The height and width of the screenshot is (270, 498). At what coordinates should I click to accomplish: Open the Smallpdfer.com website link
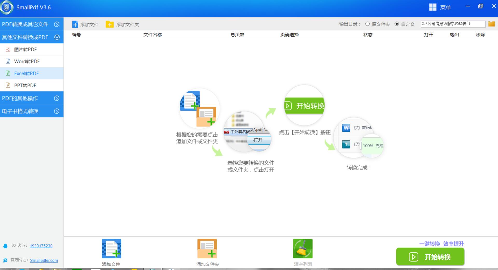[44, 260]
